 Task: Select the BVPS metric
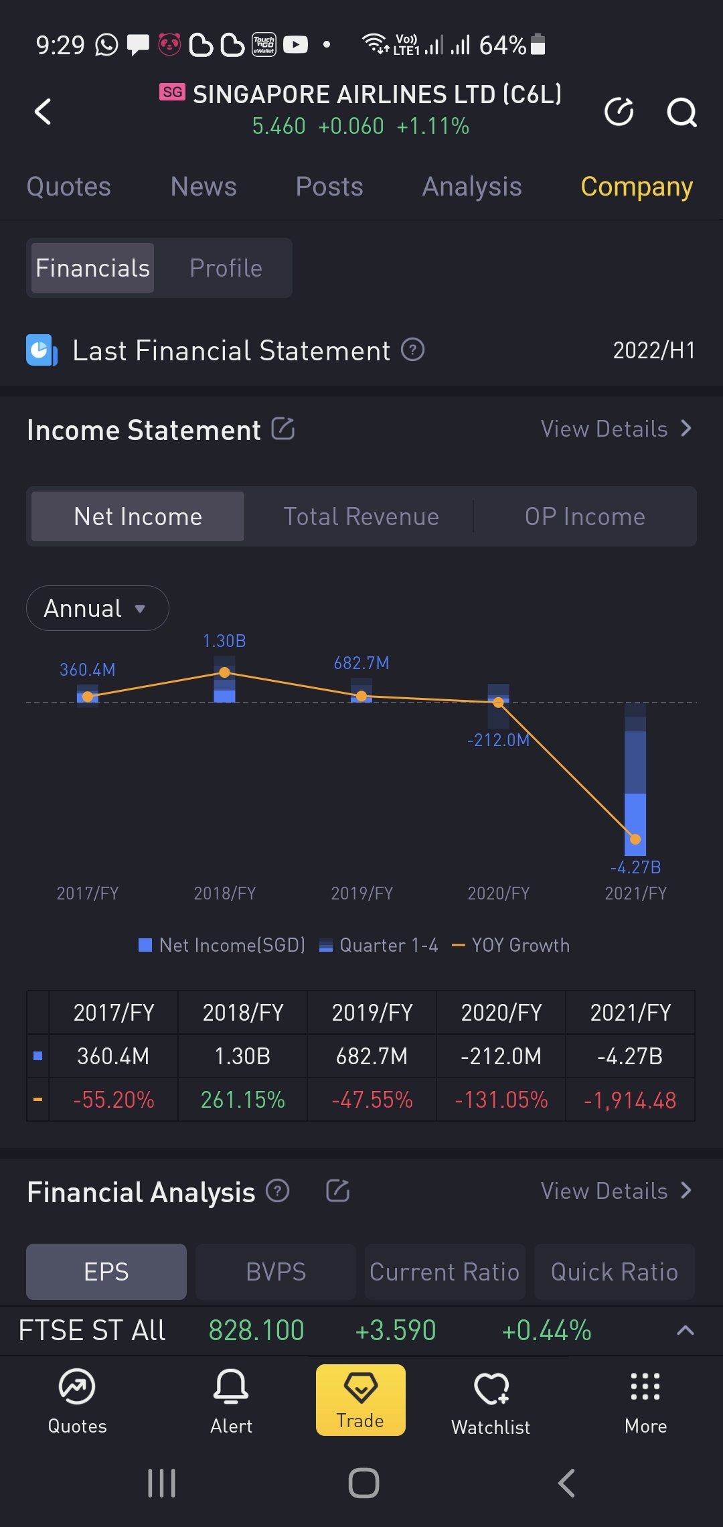pos(276,1271)
